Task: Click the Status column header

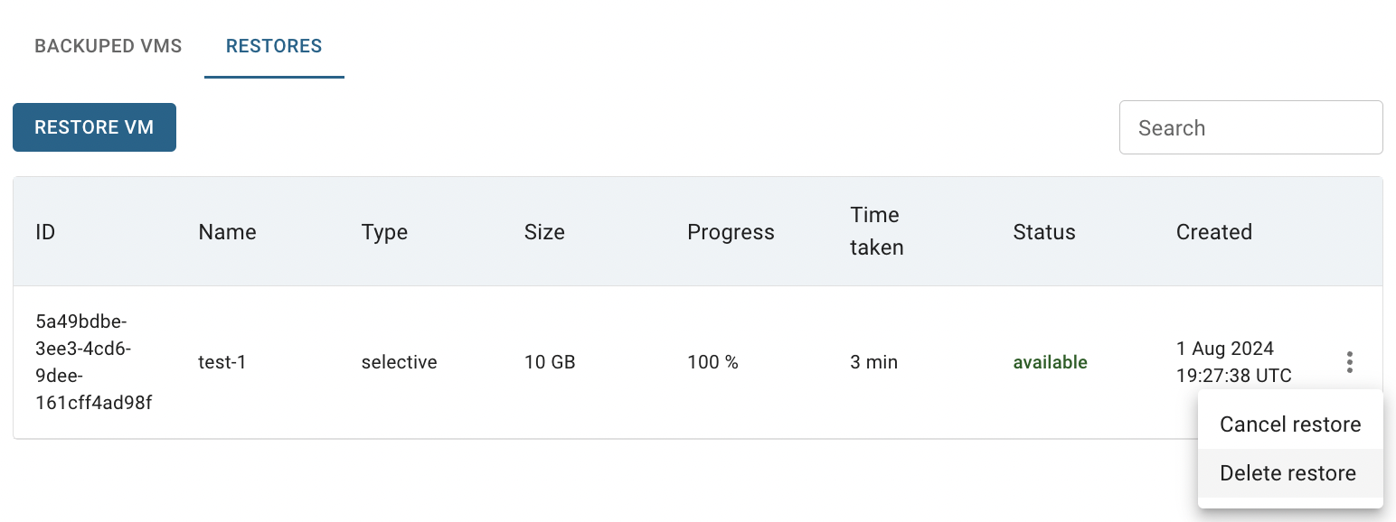Action: coord(1044,232)
